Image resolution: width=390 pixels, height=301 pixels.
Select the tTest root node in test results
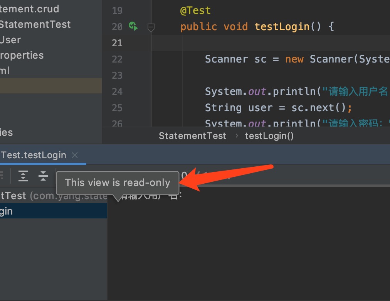point(54,196)
